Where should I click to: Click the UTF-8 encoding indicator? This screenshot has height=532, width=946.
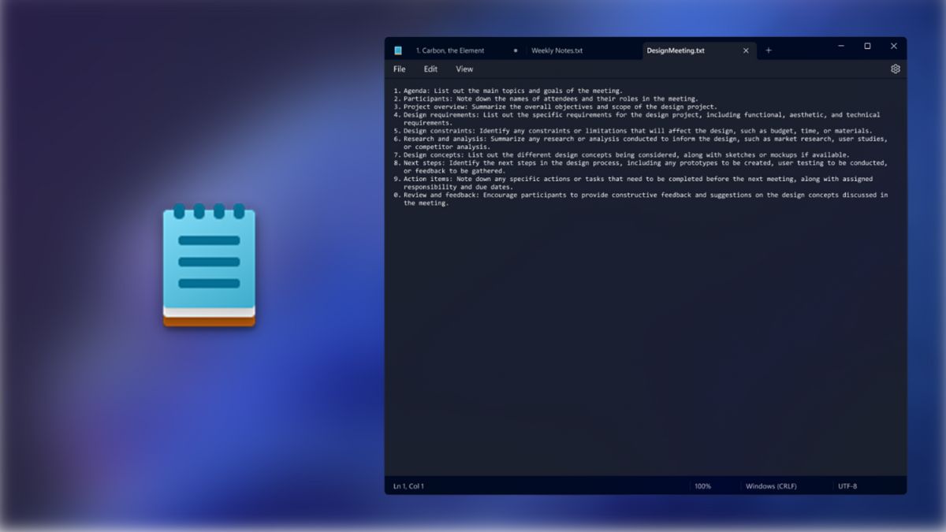[847, 486]
